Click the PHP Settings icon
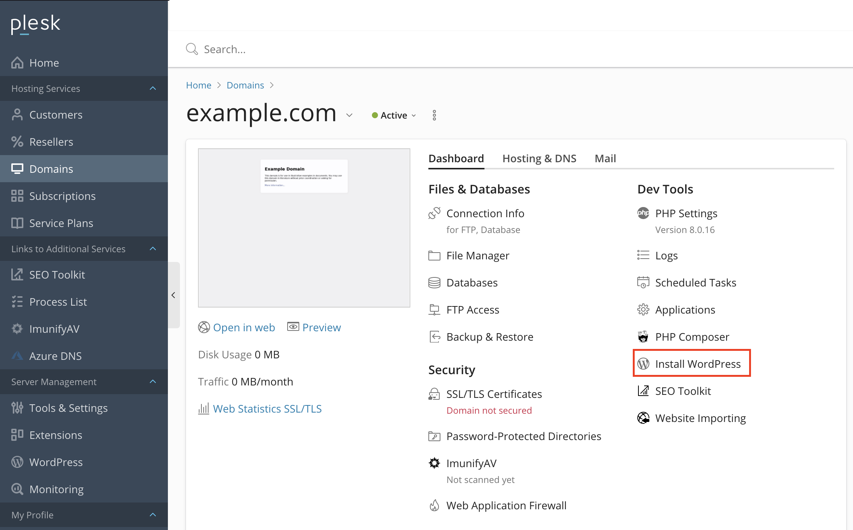853x530 pixels. point(643,213)
